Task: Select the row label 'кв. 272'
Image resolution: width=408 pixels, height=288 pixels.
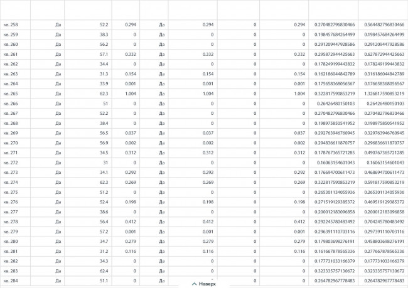Action: 11,163
